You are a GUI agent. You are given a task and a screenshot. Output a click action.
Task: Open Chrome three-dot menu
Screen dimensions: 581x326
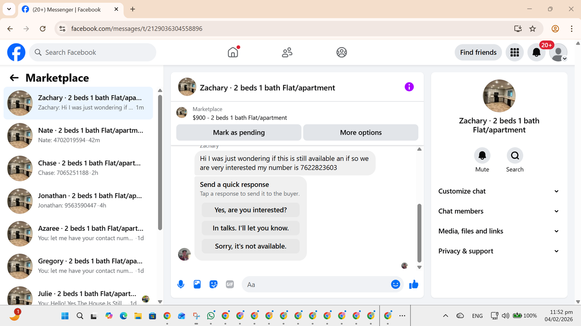(x=571, y=29)
